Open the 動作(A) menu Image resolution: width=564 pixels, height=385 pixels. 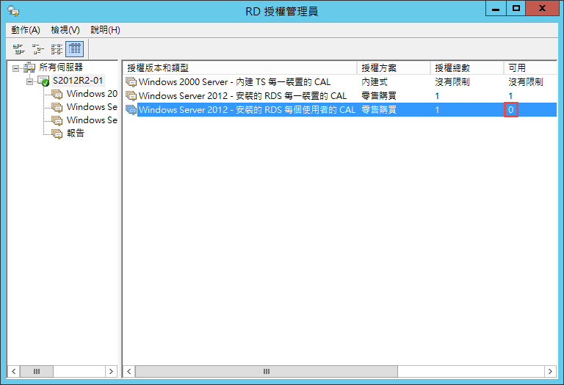[26, 30]
